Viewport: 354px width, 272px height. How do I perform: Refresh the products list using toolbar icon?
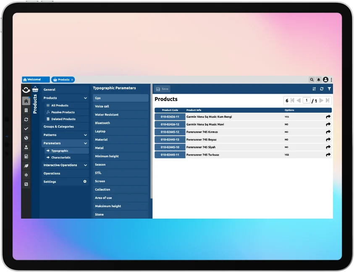coord(322,89)
